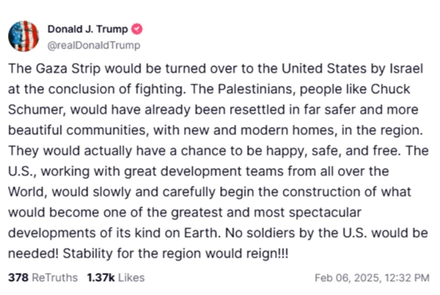Click the 1.37k likes count number

(x=99, y=277)
